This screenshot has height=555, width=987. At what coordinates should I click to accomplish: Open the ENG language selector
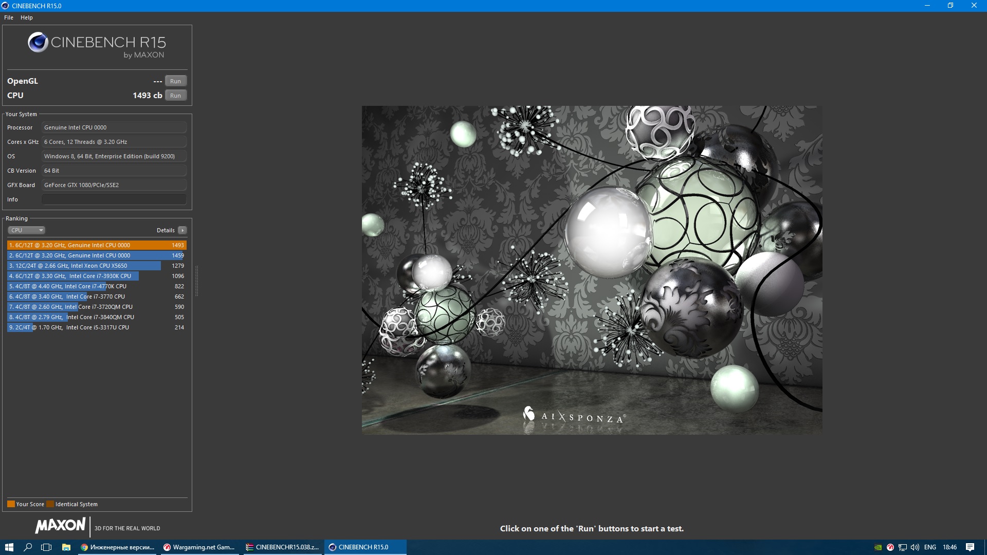click(929, 547)
